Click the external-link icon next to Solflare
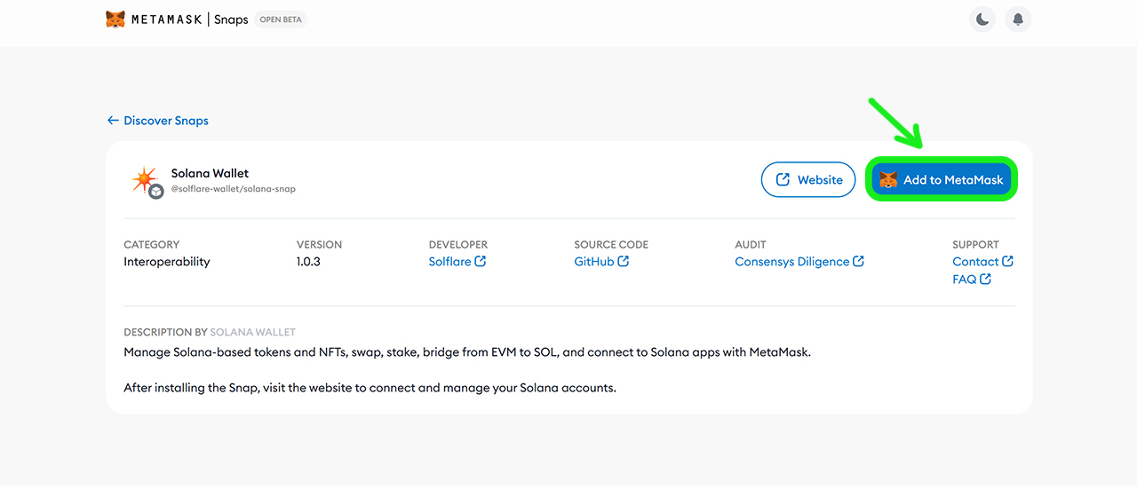 (x=481, y=262)
